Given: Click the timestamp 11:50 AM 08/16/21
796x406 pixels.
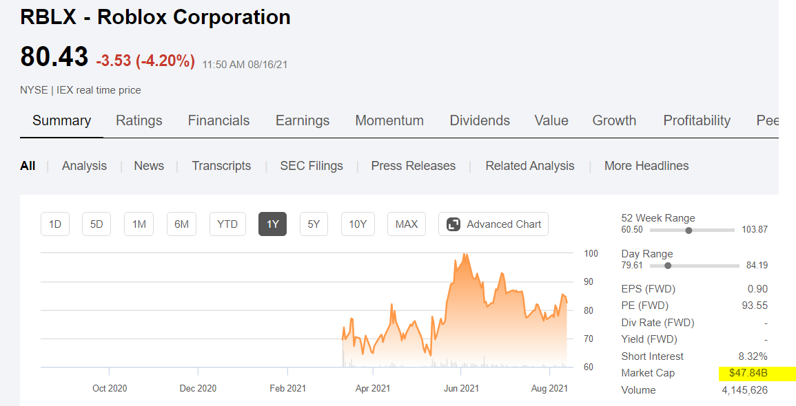Looking at the screenshot, I should pyautogui.click(x=245, y=65).
